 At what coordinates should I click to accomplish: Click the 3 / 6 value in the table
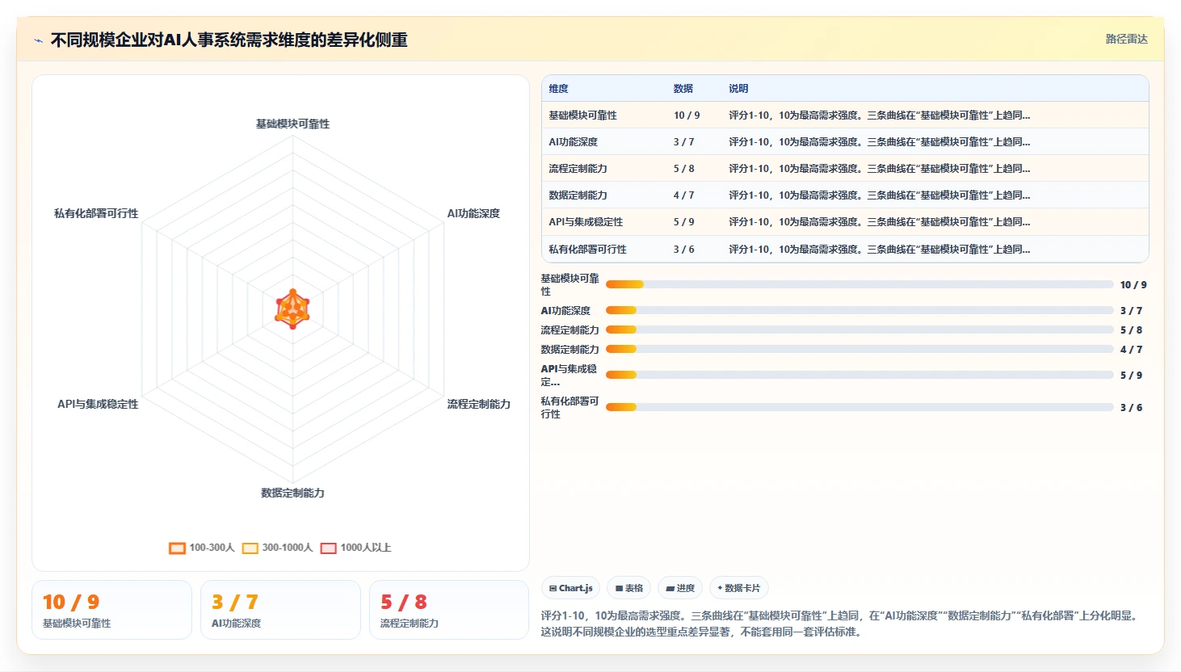[683, 250]
